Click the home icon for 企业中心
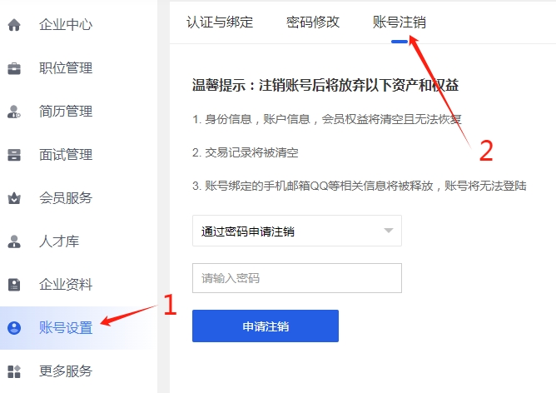Image resolution: width=556 pixels, height=393 pixels. pos(14,25)
